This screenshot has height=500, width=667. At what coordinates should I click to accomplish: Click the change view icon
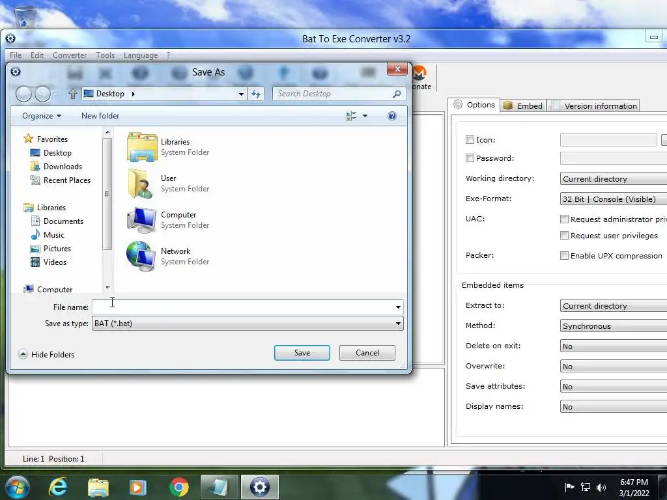point(351,116)
